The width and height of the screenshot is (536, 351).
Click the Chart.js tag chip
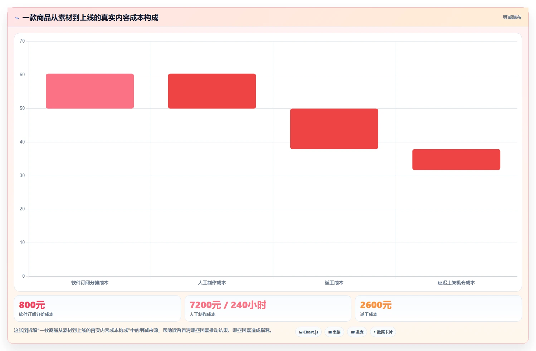pyautogui.click(x=308, y=332)
